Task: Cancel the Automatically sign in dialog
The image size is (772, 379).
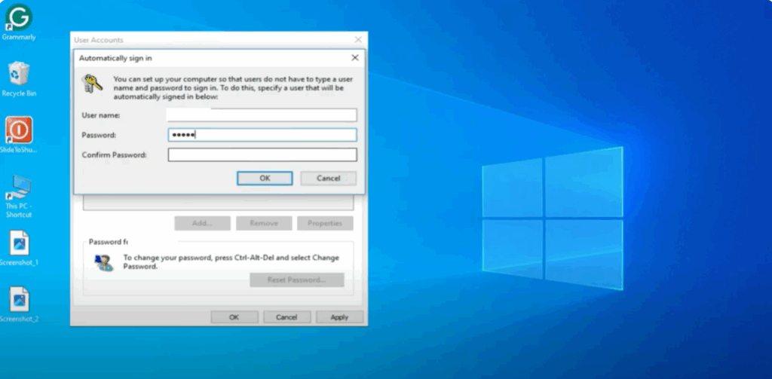Action: point(329,178)
